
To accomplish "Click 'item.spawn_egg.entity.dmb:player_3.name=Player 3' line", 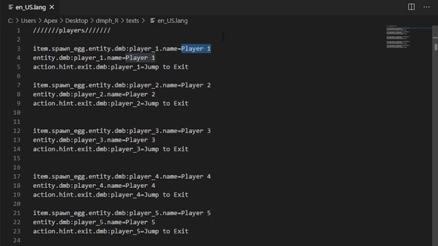I will tap(122, 131).
